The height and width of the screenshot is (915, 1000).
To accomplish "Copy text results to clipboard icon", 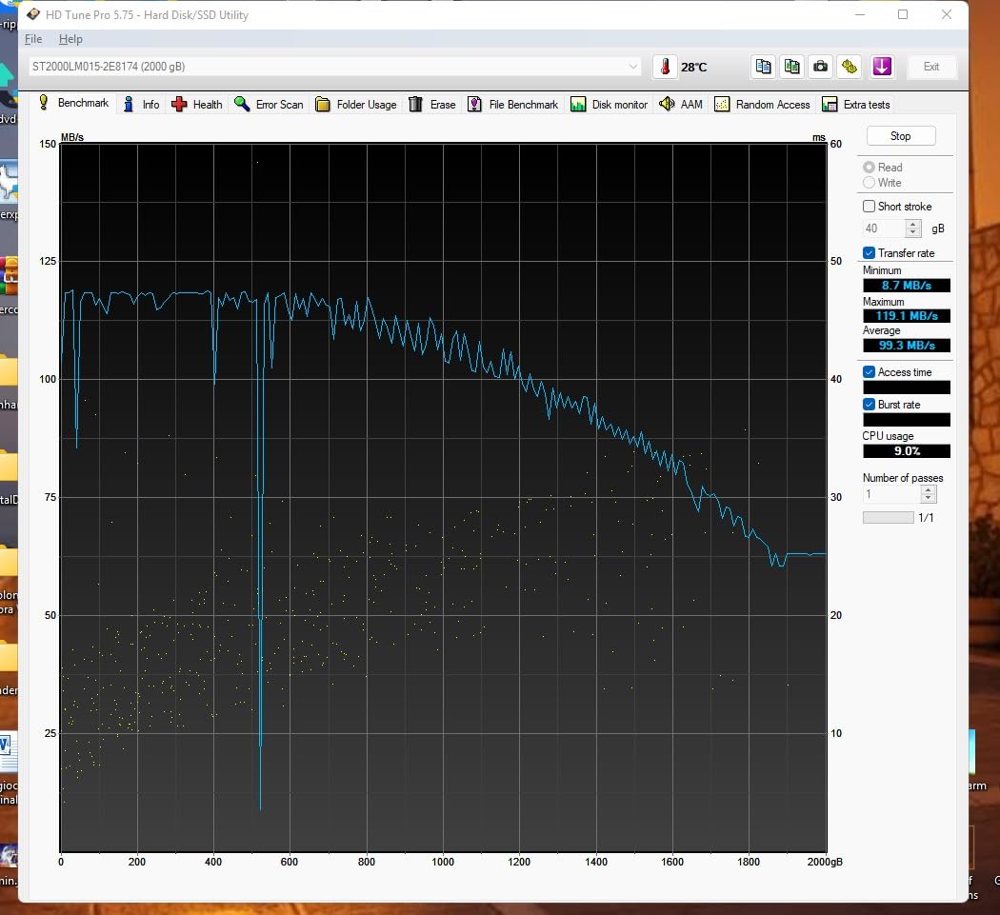I will click(763, 67).
